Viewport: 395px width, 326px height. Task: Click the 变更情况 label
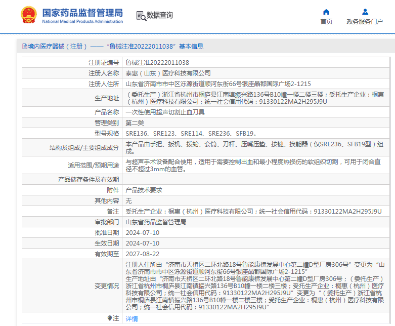pyautogui.click(x=107, y=286)
